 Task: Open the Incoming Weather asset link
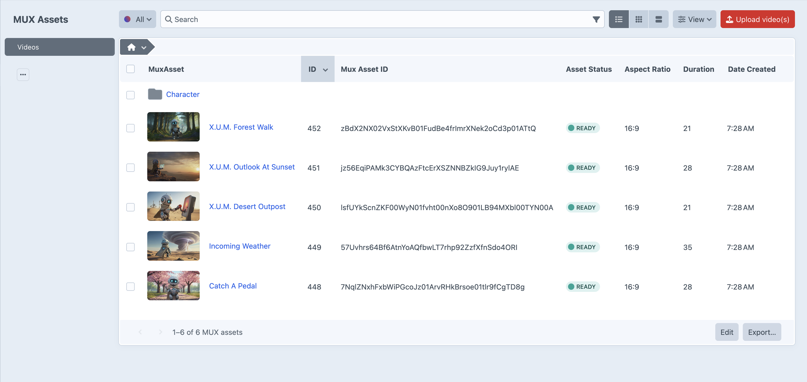[x=239, y=246]
